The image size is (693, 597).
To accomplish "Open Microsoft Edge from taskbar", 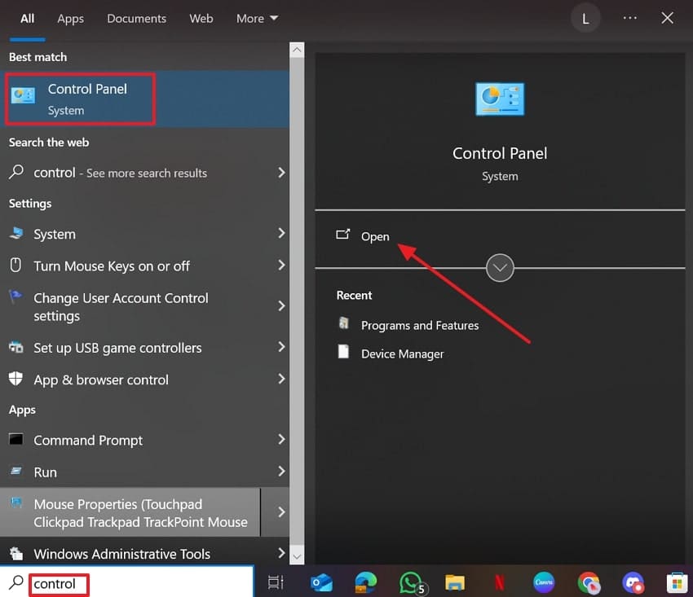I will [x=365, y=582].
